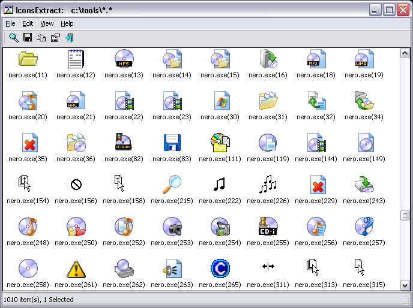Select the folder icon nero.exe(11)
This screenshot has width=413, height=308.
(x=28, y=59)
